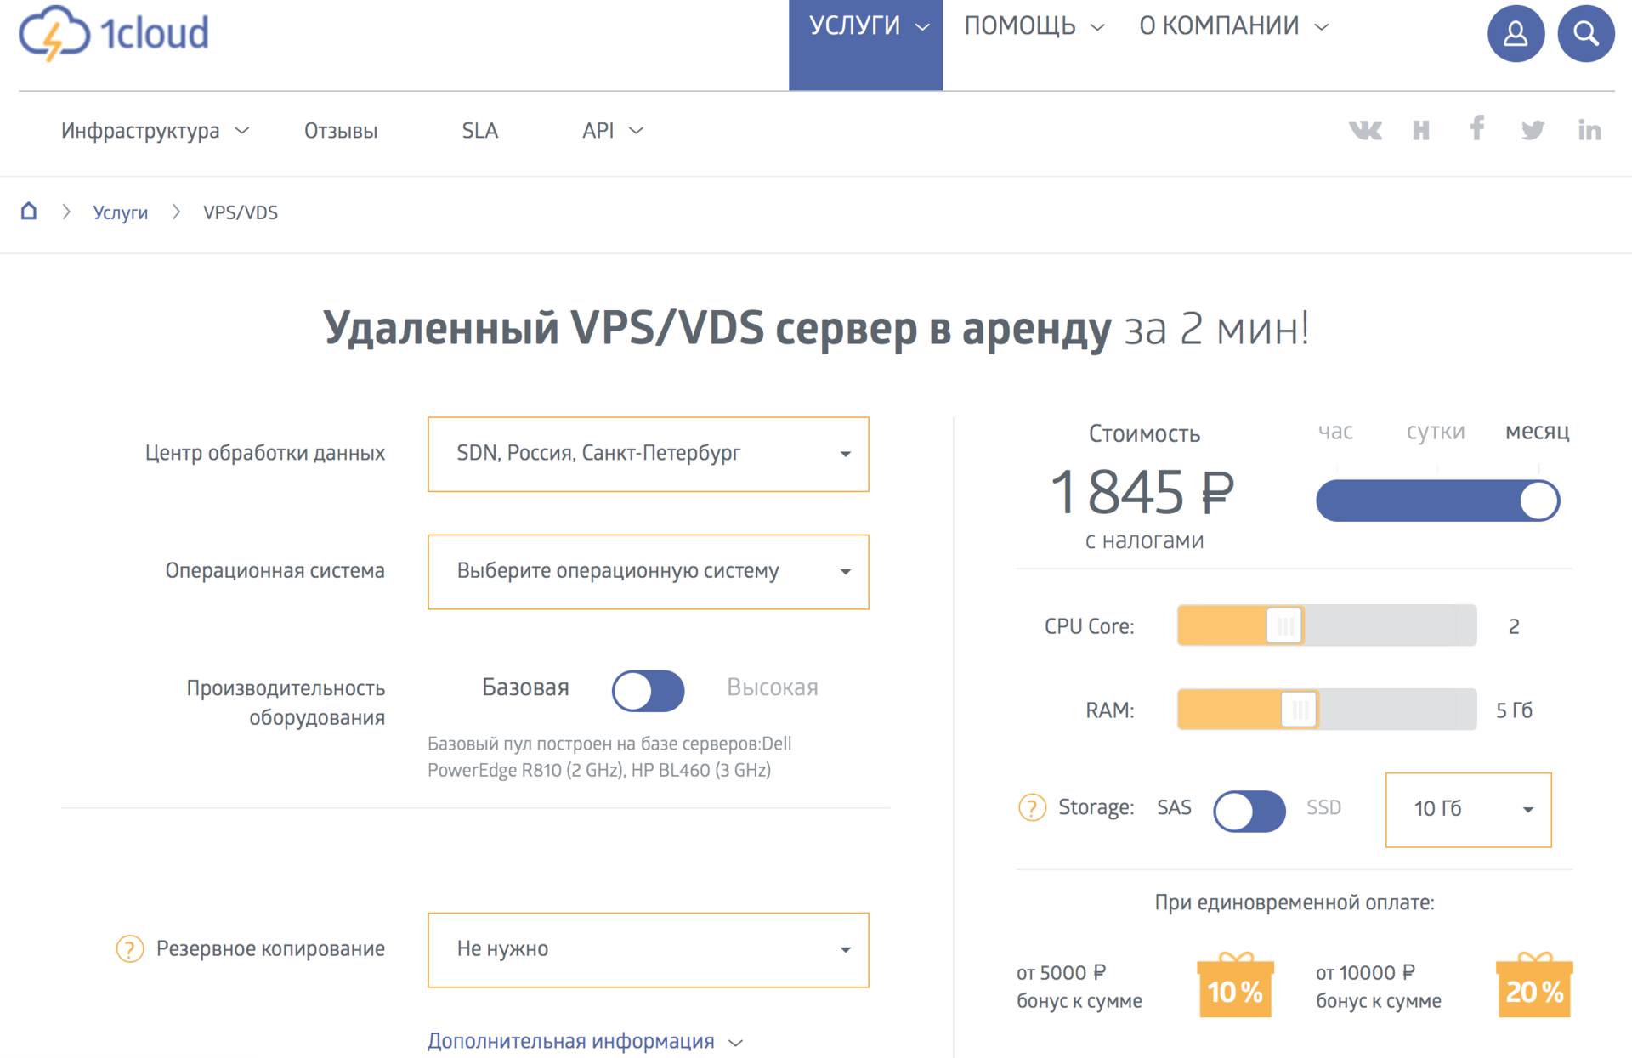Show help question mark next to Storage
The image size is (1632, 1058).
coord(1032,807)
